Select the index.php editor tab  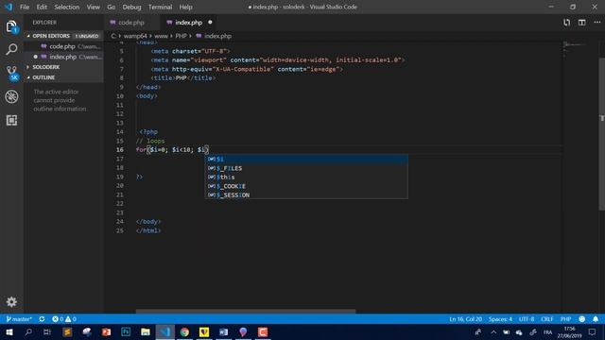point(189,23)
